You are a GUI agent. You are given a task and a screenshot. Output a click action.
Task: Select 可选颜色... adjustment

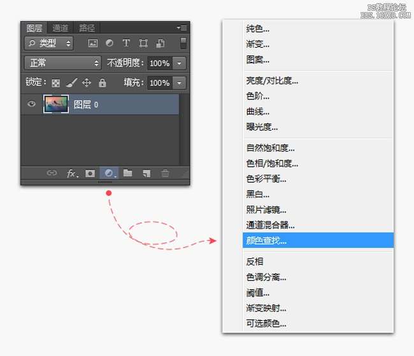tap(318, 324)
